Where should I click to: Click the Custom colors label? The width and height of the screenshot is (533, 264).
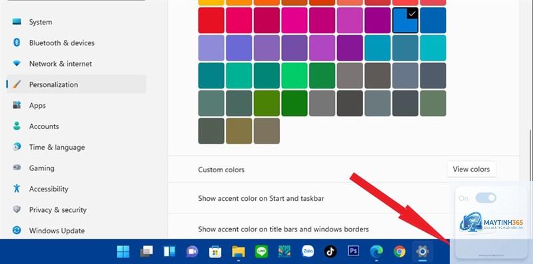pos(221,170)
